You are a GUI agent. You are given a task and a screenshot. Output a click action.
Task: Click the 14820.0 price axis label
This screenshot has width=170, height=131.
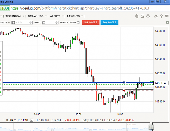[x=160, y=73]
